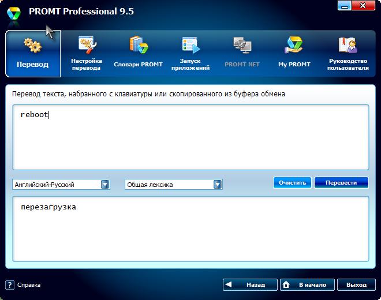Open Руководство пользователя manual icon
The height and width of the screenshot is (300, 381).
tap(348, 45)
